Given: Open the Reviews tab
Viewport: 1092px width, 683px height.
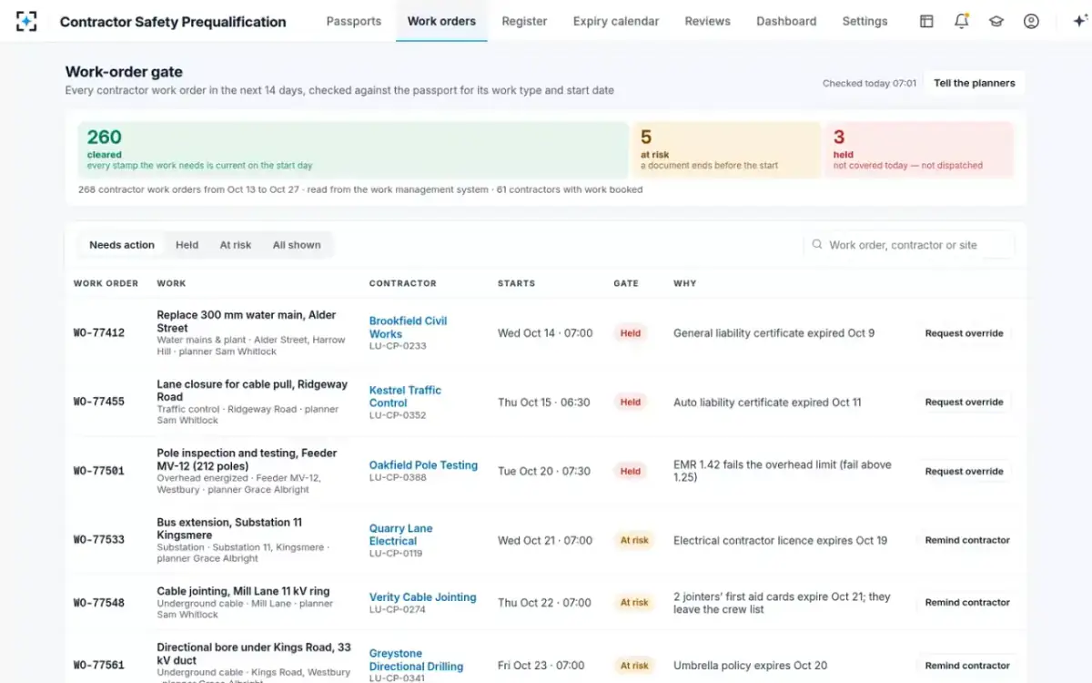Looking at the screenshot, I should [x=708, y=21].
